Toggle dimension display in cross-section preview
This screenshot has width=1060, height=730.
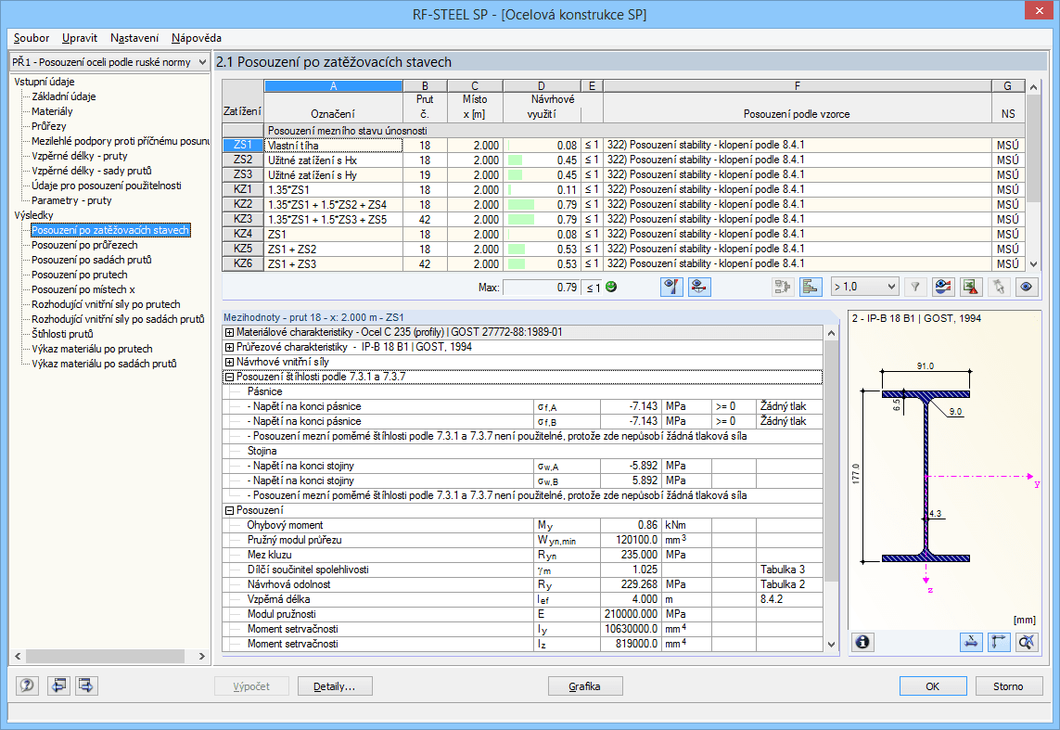coord(971,642)
